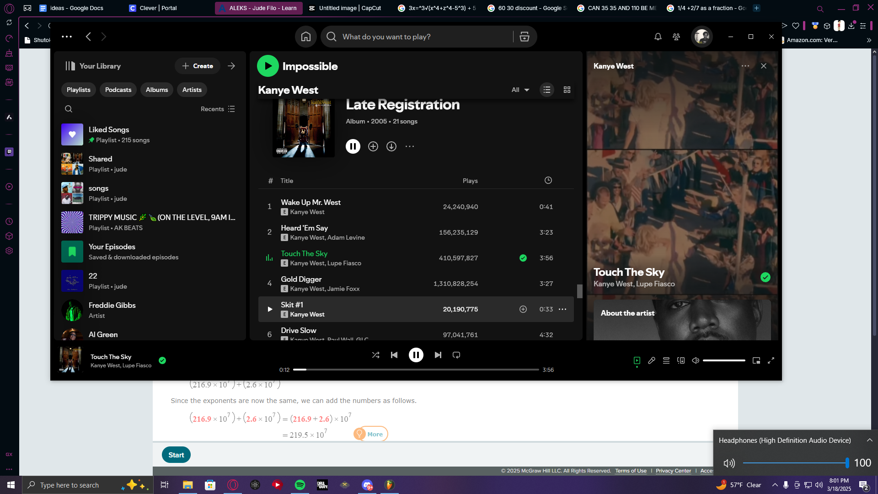Open more options in Kanye West panel

[745, 66]
